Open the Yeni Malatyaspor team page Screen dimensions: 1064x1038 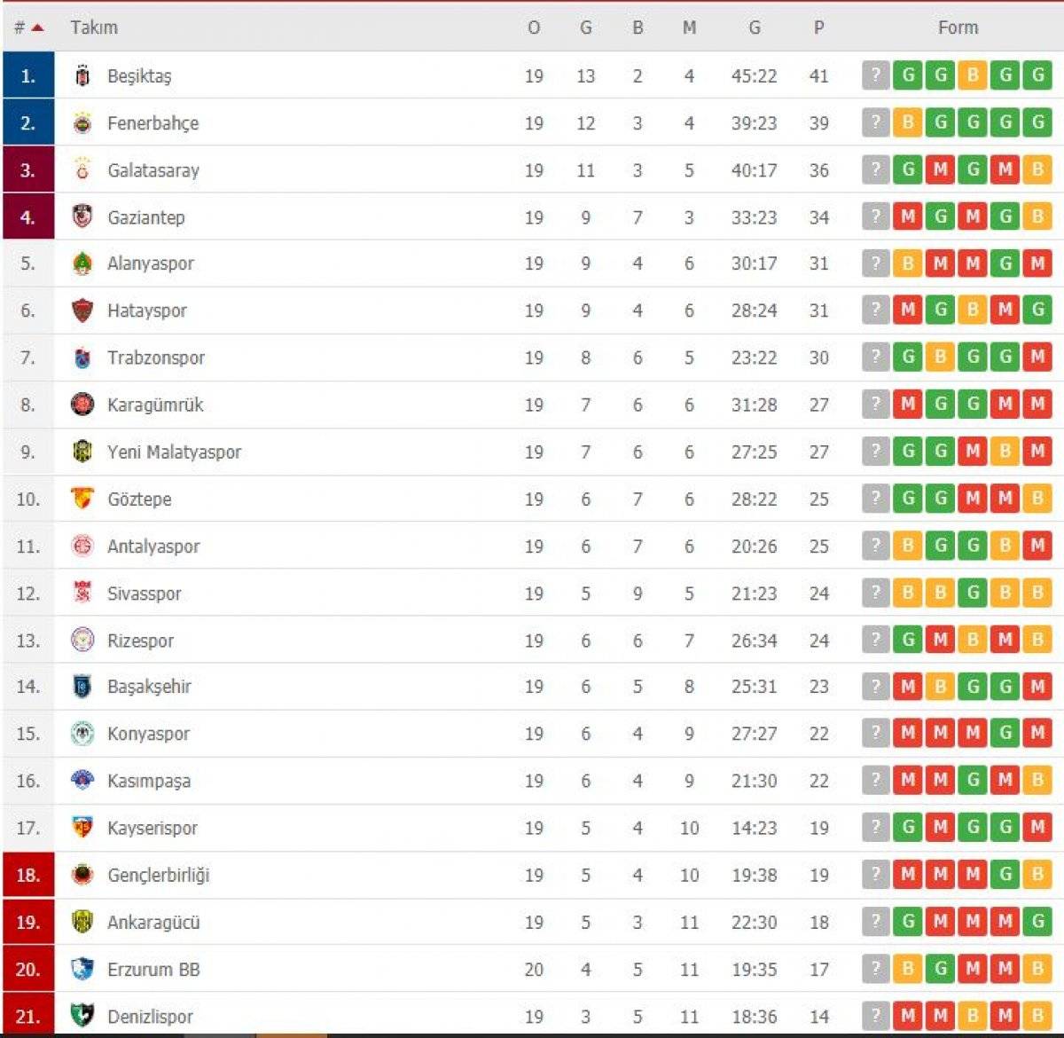[x=174, y=452]
